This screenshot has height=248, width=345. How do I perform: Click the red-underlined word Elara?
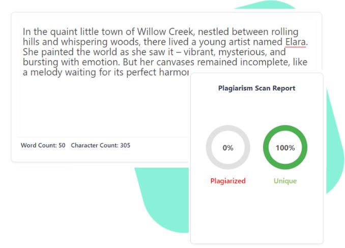pyautogui.click(x=295, y=42)
